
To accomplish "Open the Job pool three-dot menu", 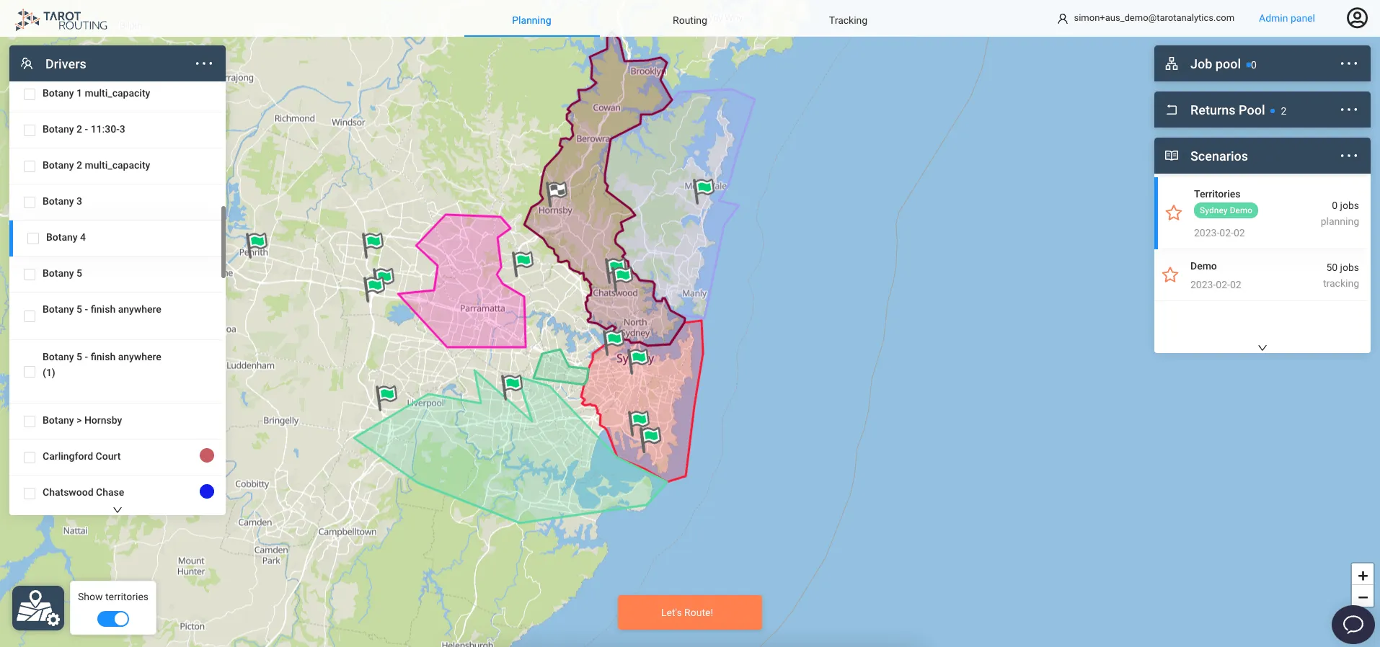I will (1349, 63).
